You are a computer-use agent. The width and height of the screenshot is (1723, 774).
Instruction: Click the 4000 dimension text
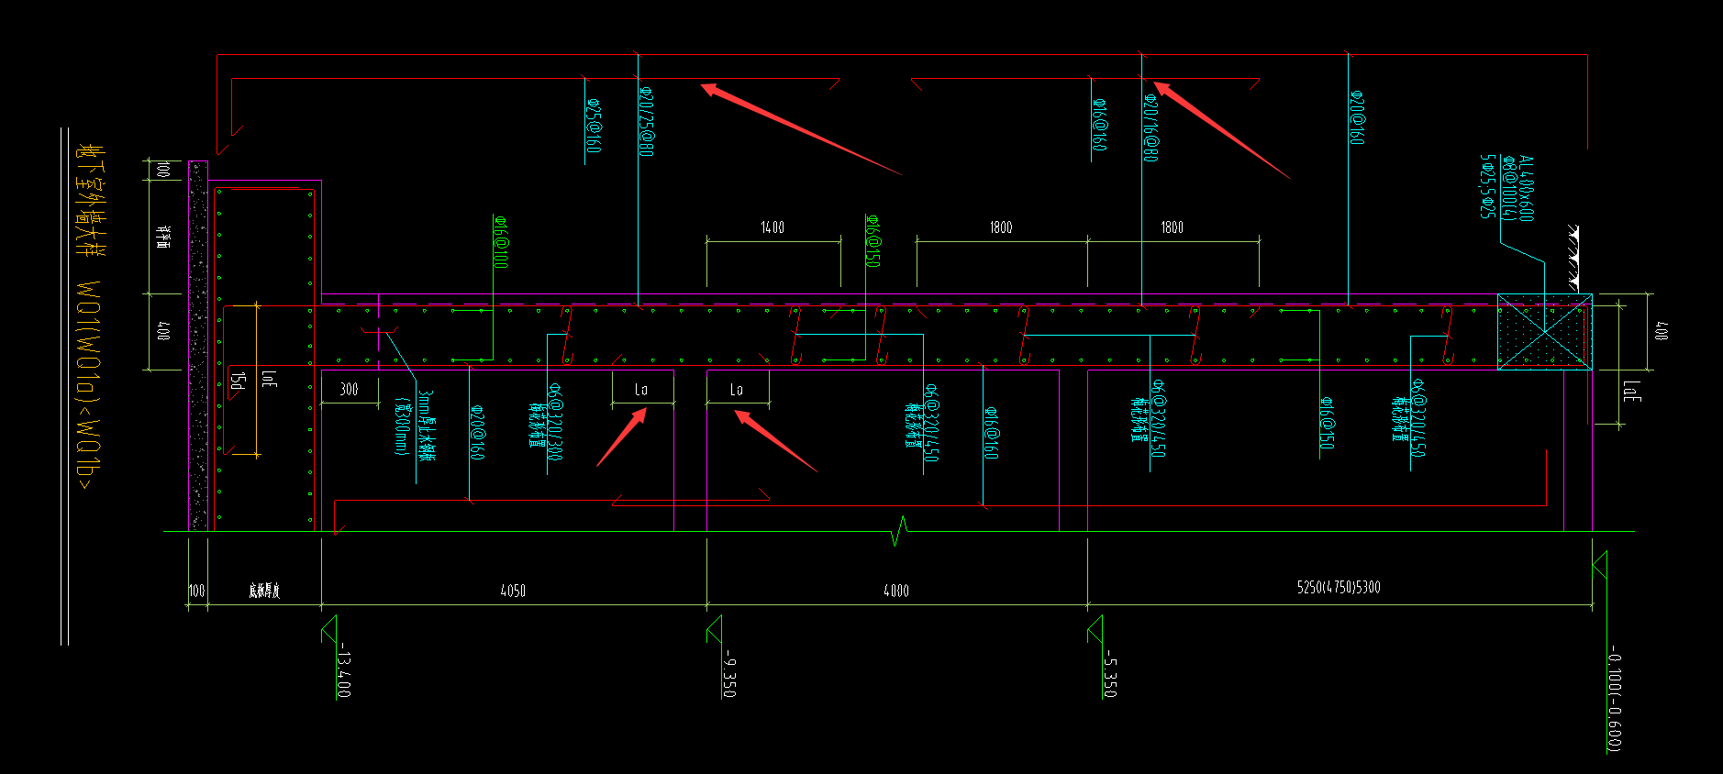[x=896, y=591]
